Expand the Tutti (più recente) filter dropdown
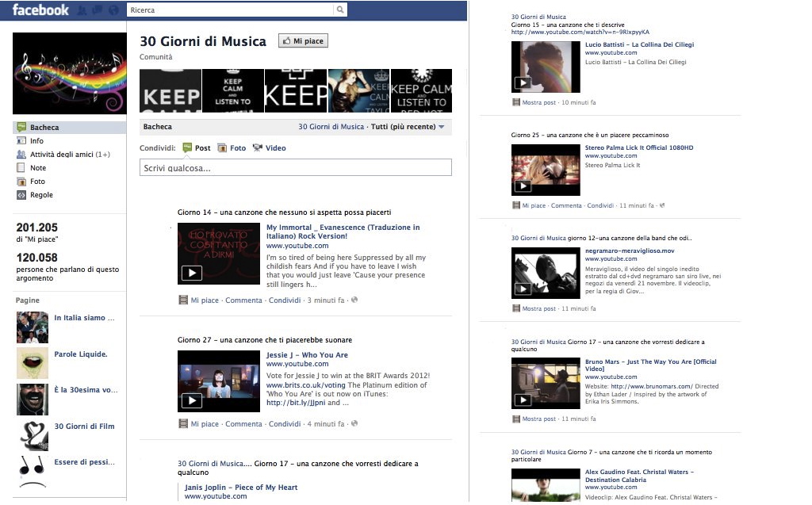This screenshot has height=505, width=812. (408, 127)
